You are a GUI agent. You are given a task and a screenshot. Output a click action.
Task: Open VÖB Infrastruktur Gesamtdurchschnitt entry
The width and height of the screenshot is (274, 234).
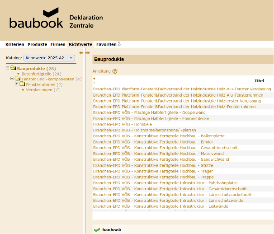pos(170,189)
